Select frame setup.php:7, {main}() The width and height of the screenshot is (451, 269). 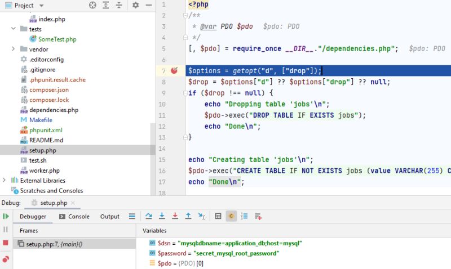point(74,244)
